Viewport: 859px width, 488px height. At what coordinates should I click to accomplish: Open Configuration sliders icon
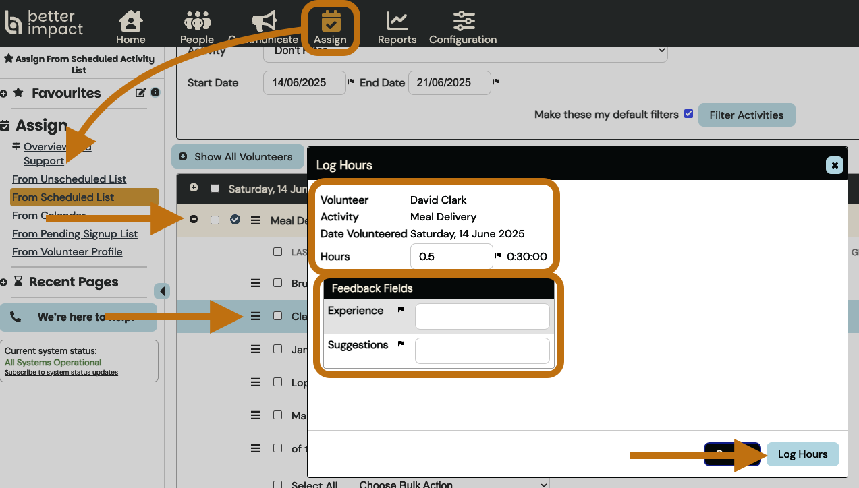point(463,23)
